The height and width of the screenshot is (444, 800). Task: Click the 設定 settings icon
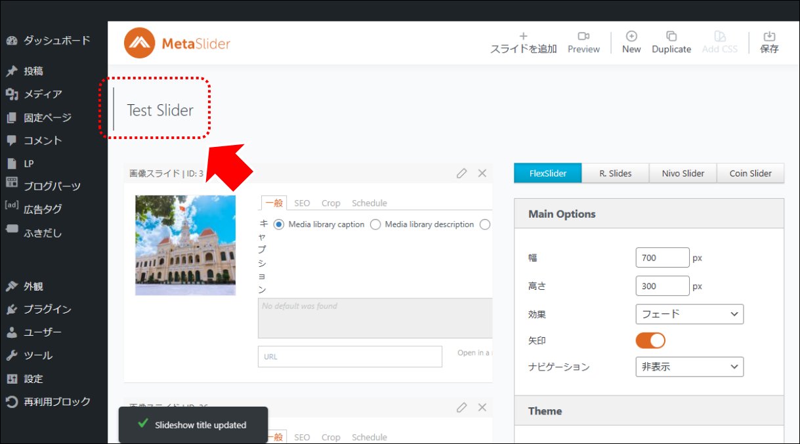point(11,379)
